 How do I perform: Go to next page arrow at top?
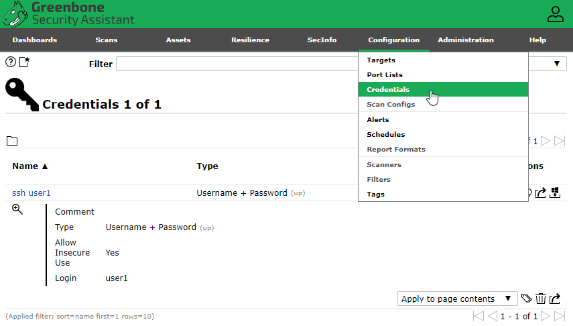click(x=546, y=141)
